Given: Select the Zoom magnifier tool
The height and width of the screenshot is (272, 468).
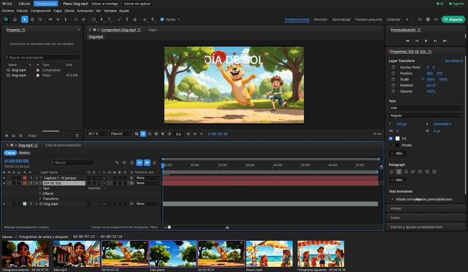Looking at the screenshot, I should (40, 19).
